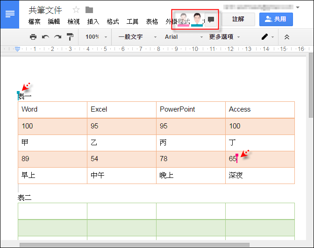Click the Excel table cell
Viewport: 314px width, 248px height.
tap(121, 110)
